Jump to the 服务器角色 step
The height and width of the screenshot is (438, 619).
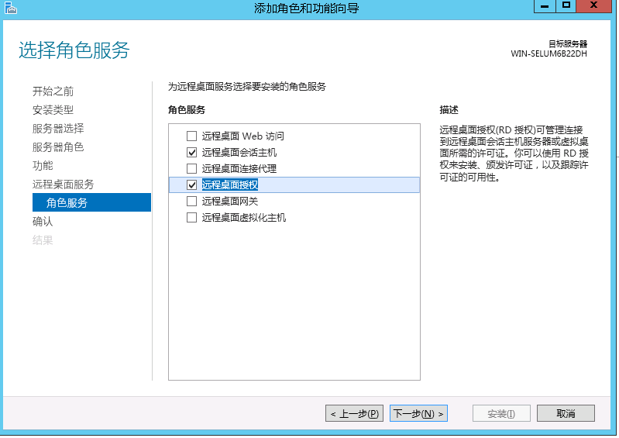point(58,147)
